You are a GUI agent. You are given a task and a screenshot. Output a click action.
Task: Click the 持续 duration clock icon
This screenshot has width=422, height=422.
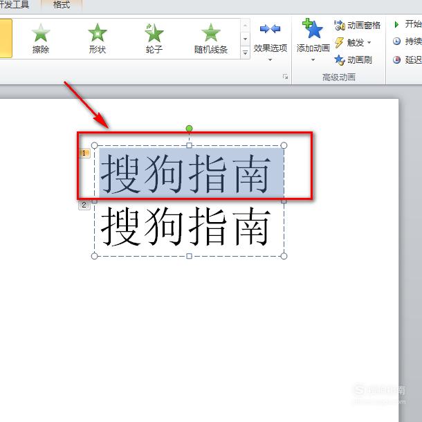pos(396,42)
